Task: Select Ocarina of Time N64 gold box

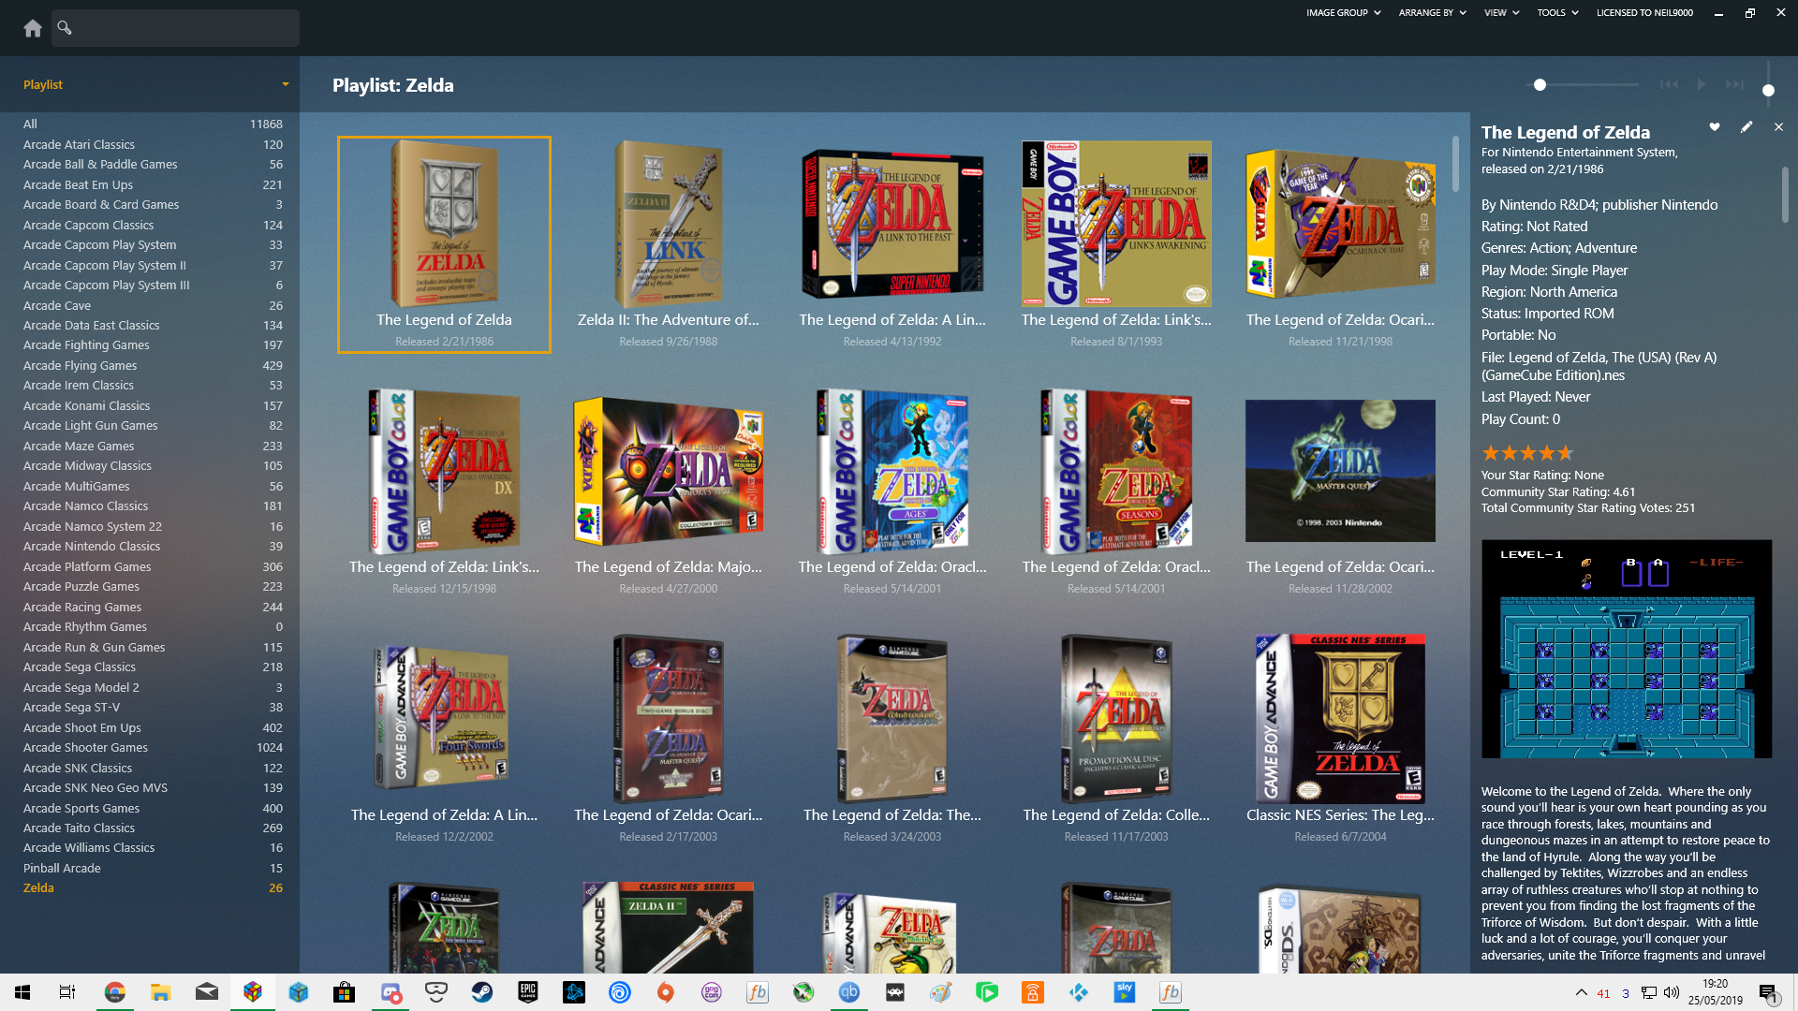Action: point(1340,224)
